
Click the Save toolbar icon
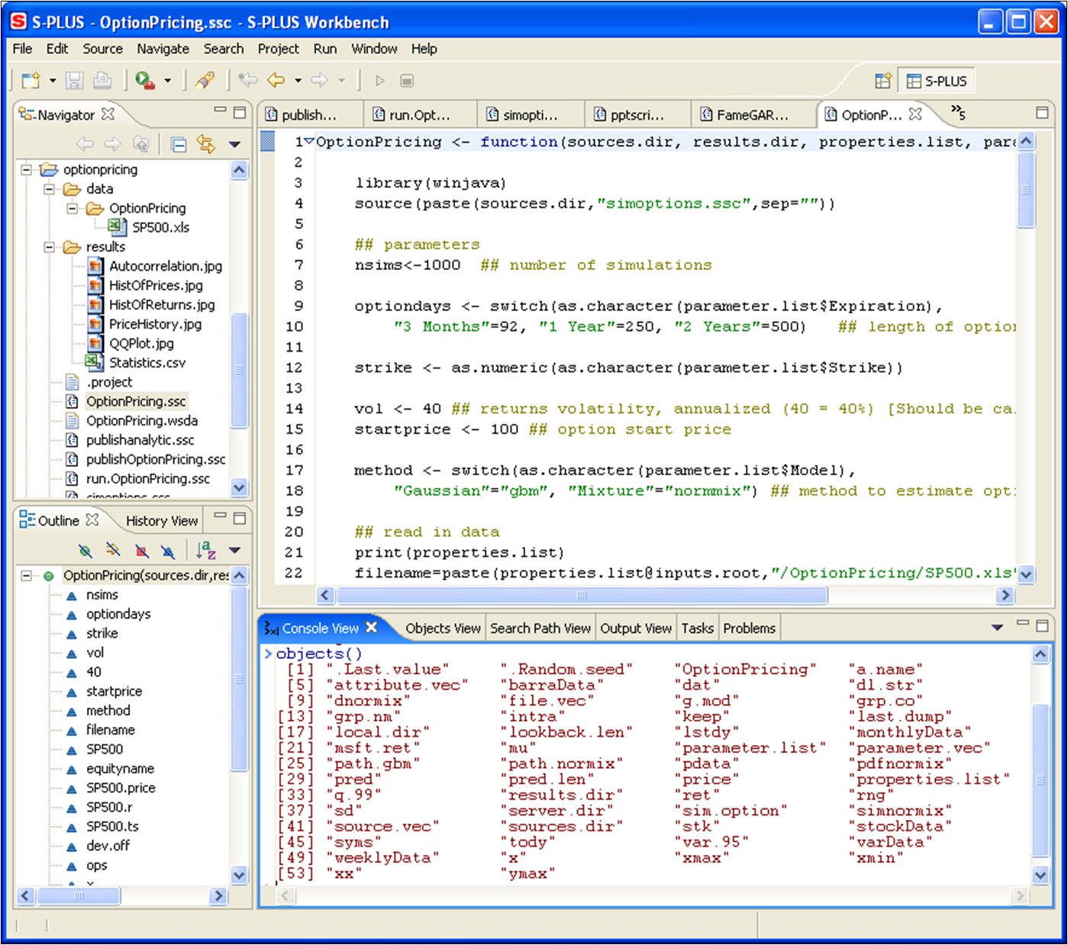click(74, 80)
